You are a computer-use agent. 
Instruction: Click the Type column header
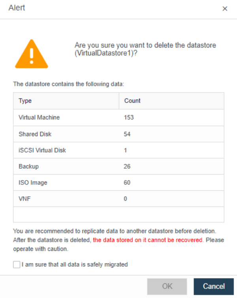pyautogui.click(x=25, y=101)
